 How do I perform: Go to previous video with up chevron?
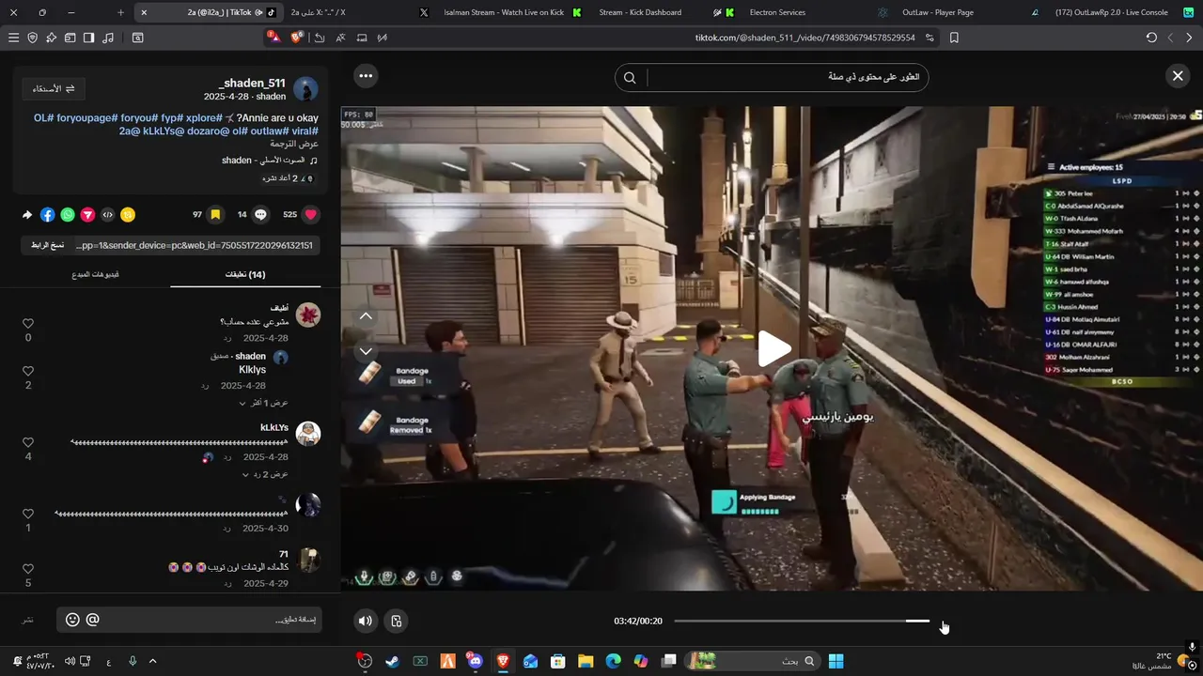(366, 316)
